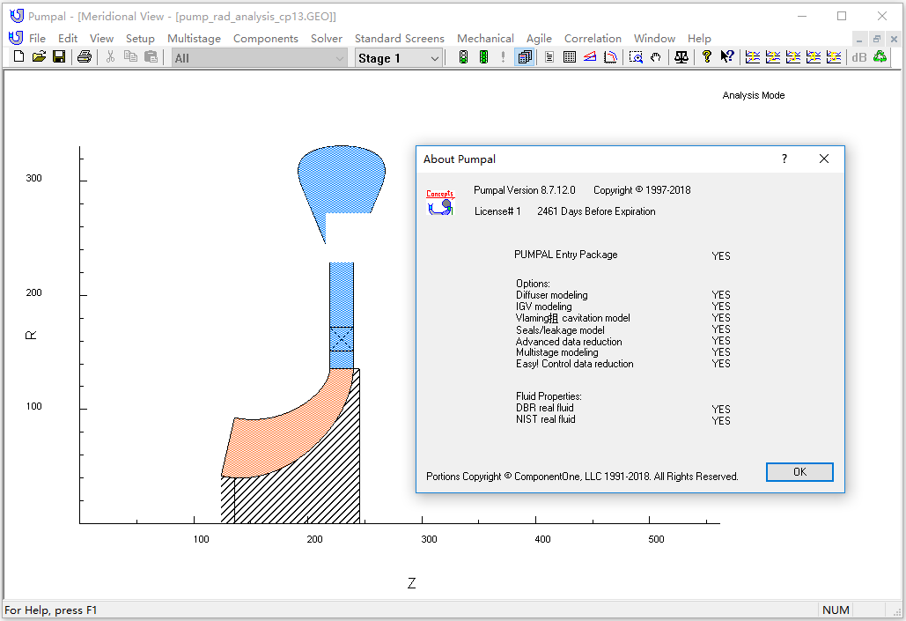Click the first green traffic light icon
The width and height of the screenshot is (906, 621).
(x=463, y=57)
